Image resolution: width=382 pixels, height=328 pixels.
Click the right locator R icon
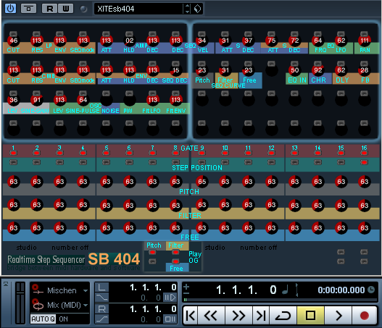point(101,309)
